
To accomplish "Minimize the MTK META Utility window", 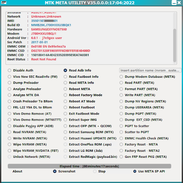I will 174,3.
